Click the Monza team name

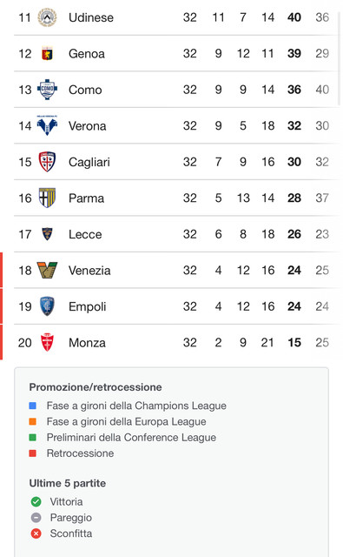coord(87,343)
